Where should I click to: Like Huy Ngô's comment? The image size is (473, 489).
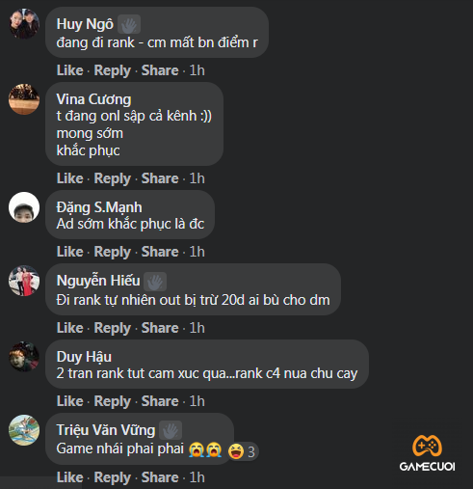(70, 70)
